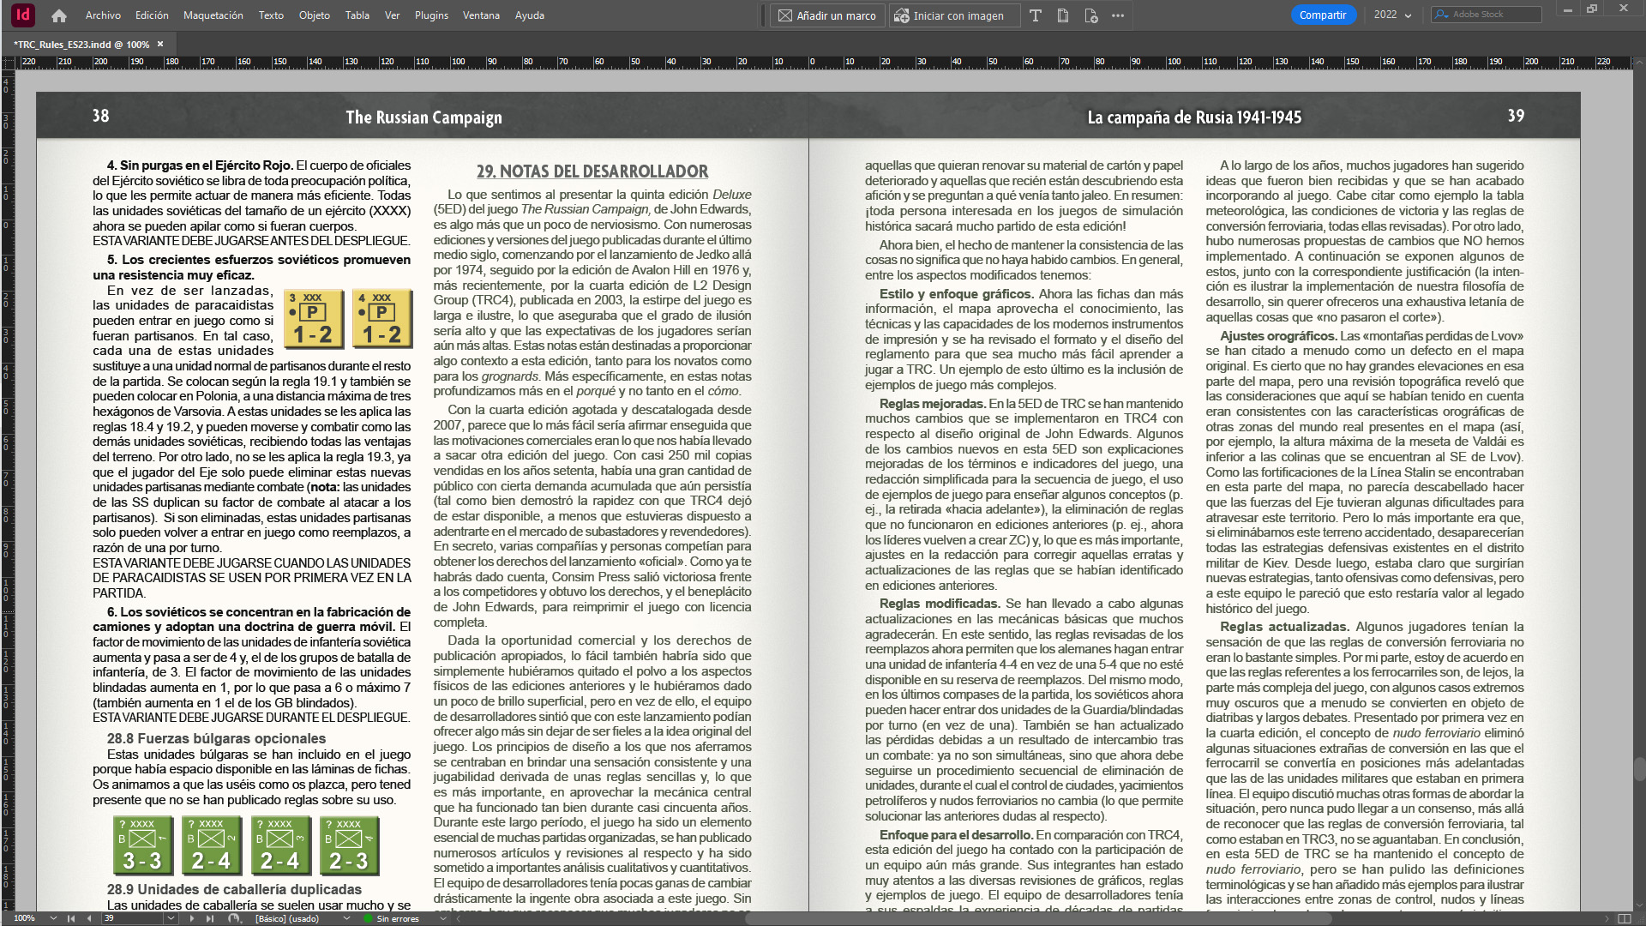Restore down the InDesign window
This screenshot has width=1646, height=926.
tap(1592, 9)
